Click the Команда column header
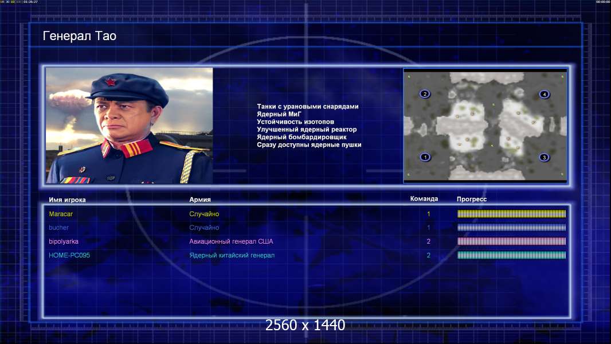This screenshot has height=344, width=611. point(424,199)
